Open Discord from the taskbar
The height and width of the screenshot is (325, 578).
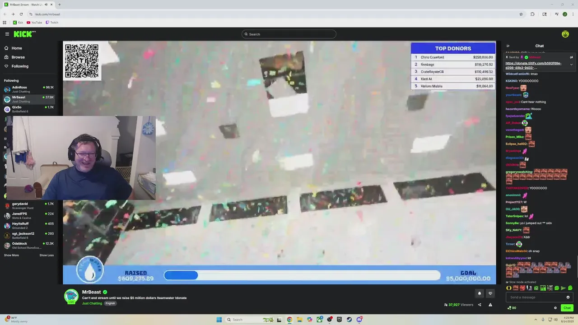(x=359, y=320)
